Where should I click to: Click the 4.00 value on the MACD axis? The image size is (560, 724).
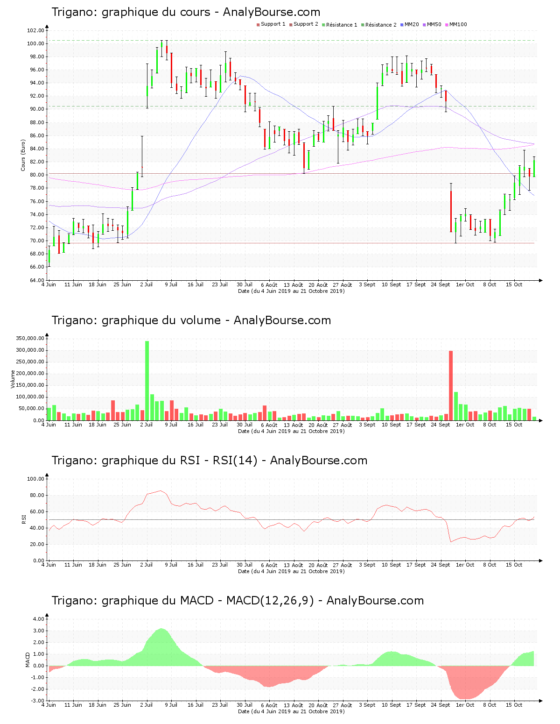(x=38, y=619)
